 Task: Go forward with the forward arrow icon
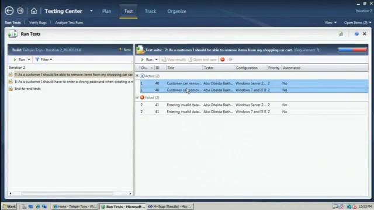click(x=20, y=10)
